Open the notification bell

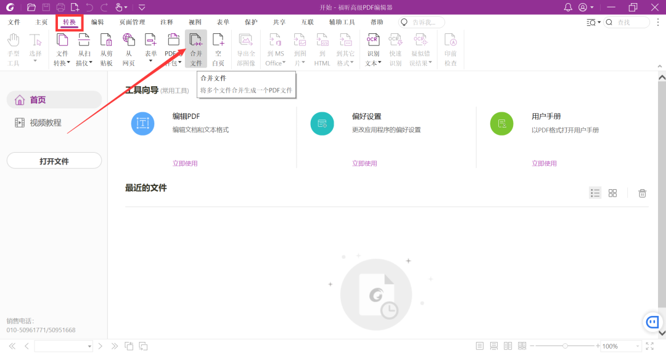(568, 7)
